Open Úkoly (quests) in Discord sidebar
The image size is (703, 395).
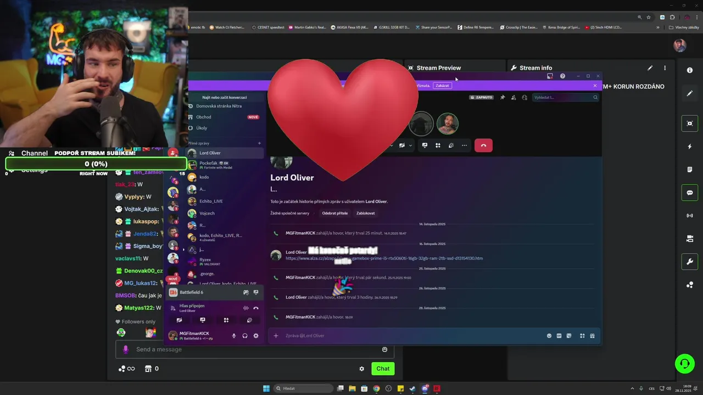[x=225, y=128]
